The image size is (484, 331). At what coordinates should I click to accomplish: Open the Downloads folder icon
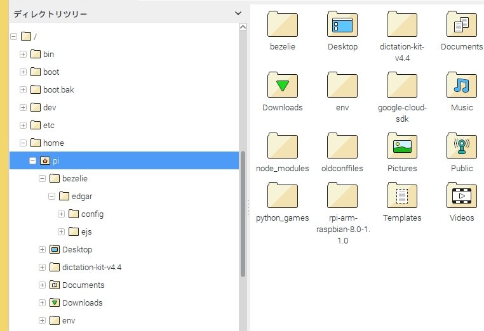[283, 85]
